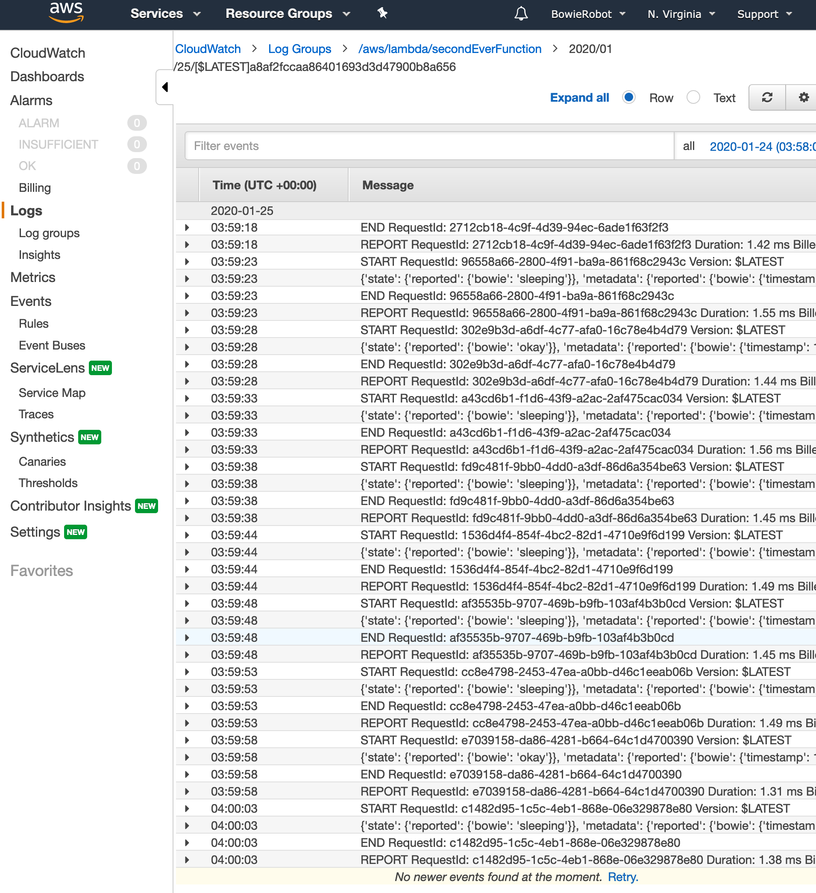Open ServiceLens in the sidebar

coord(47,367)
